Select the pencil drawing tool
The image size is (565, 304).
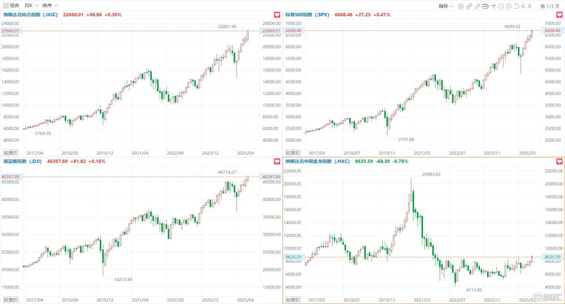(477, 6)
